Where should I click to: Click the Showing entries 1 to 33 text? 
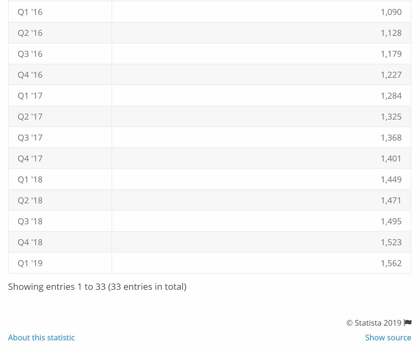pyautogui.click(x=97, y=287)
